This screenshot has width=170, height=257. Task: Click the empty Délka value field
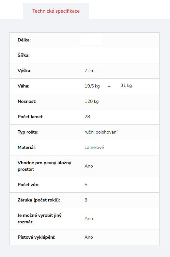tap(91, 40)
